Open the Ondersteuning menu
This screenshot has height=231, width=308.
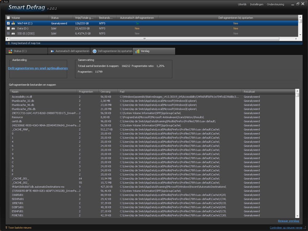click(275, 4)
